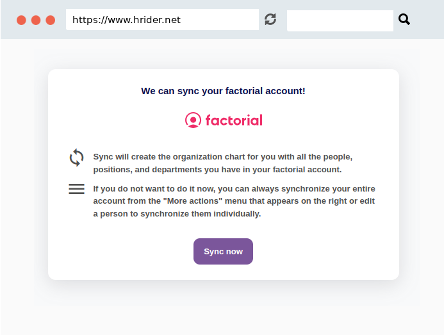Click the heading "We can sync your factorial account!"
This screenshot has width=444, height=335.
(223, 91)
